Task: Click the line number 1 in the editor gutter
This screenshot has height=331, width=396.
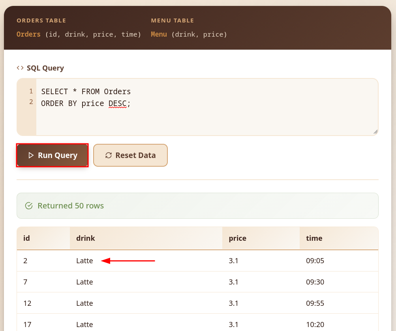Action: point(31,91)
